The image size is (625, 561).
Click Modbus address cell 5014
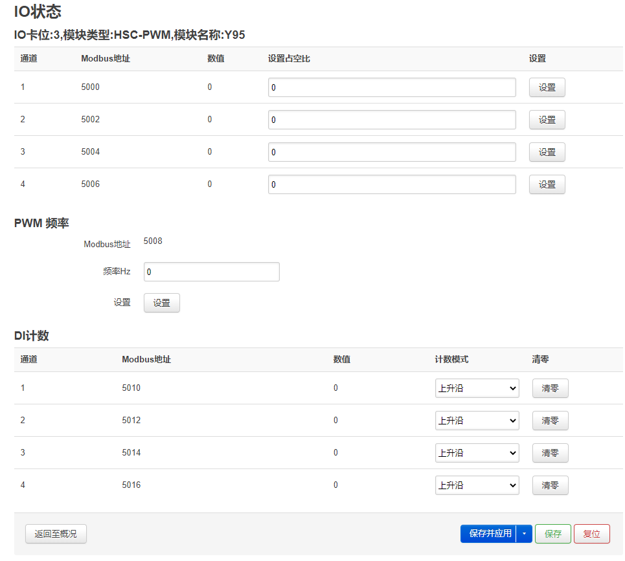[131, 452]
